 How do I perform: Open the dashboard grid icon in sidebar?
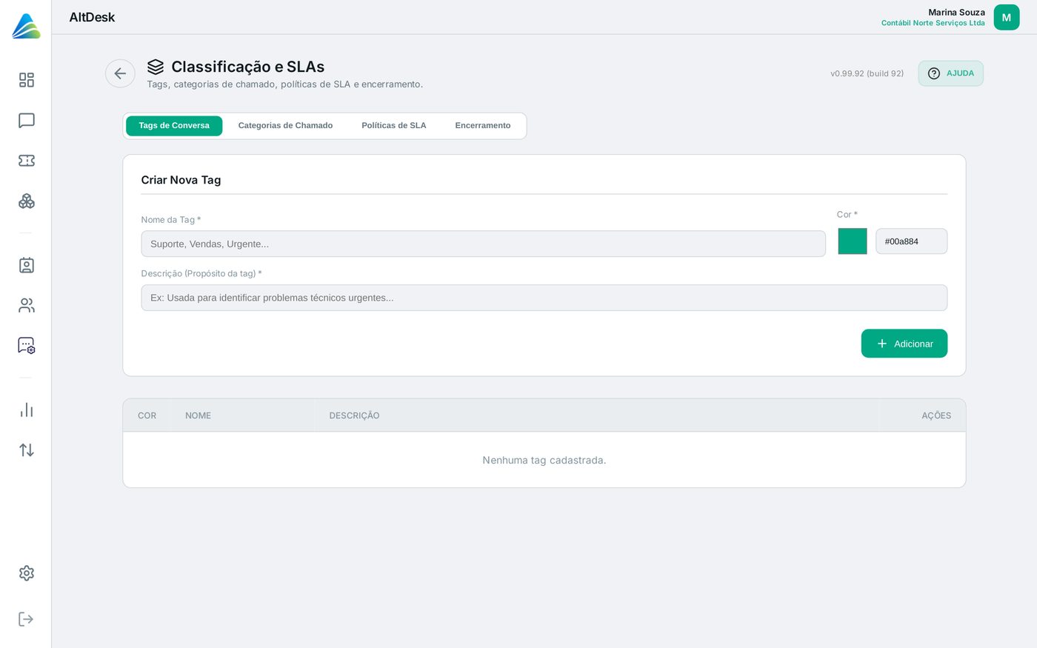pyautogui.click(x=27, y=80)
